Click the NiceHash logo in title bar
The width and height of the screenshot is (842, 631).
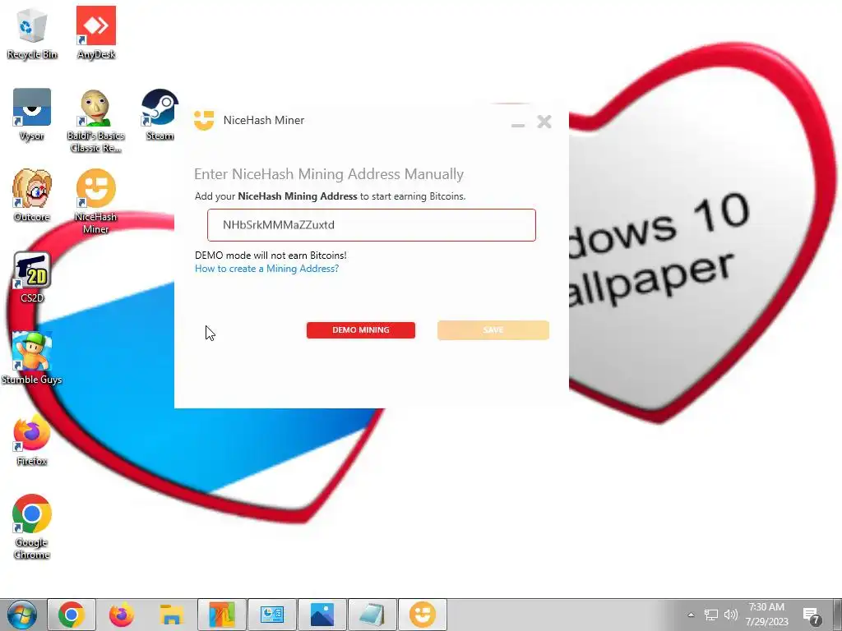point(204,120)
